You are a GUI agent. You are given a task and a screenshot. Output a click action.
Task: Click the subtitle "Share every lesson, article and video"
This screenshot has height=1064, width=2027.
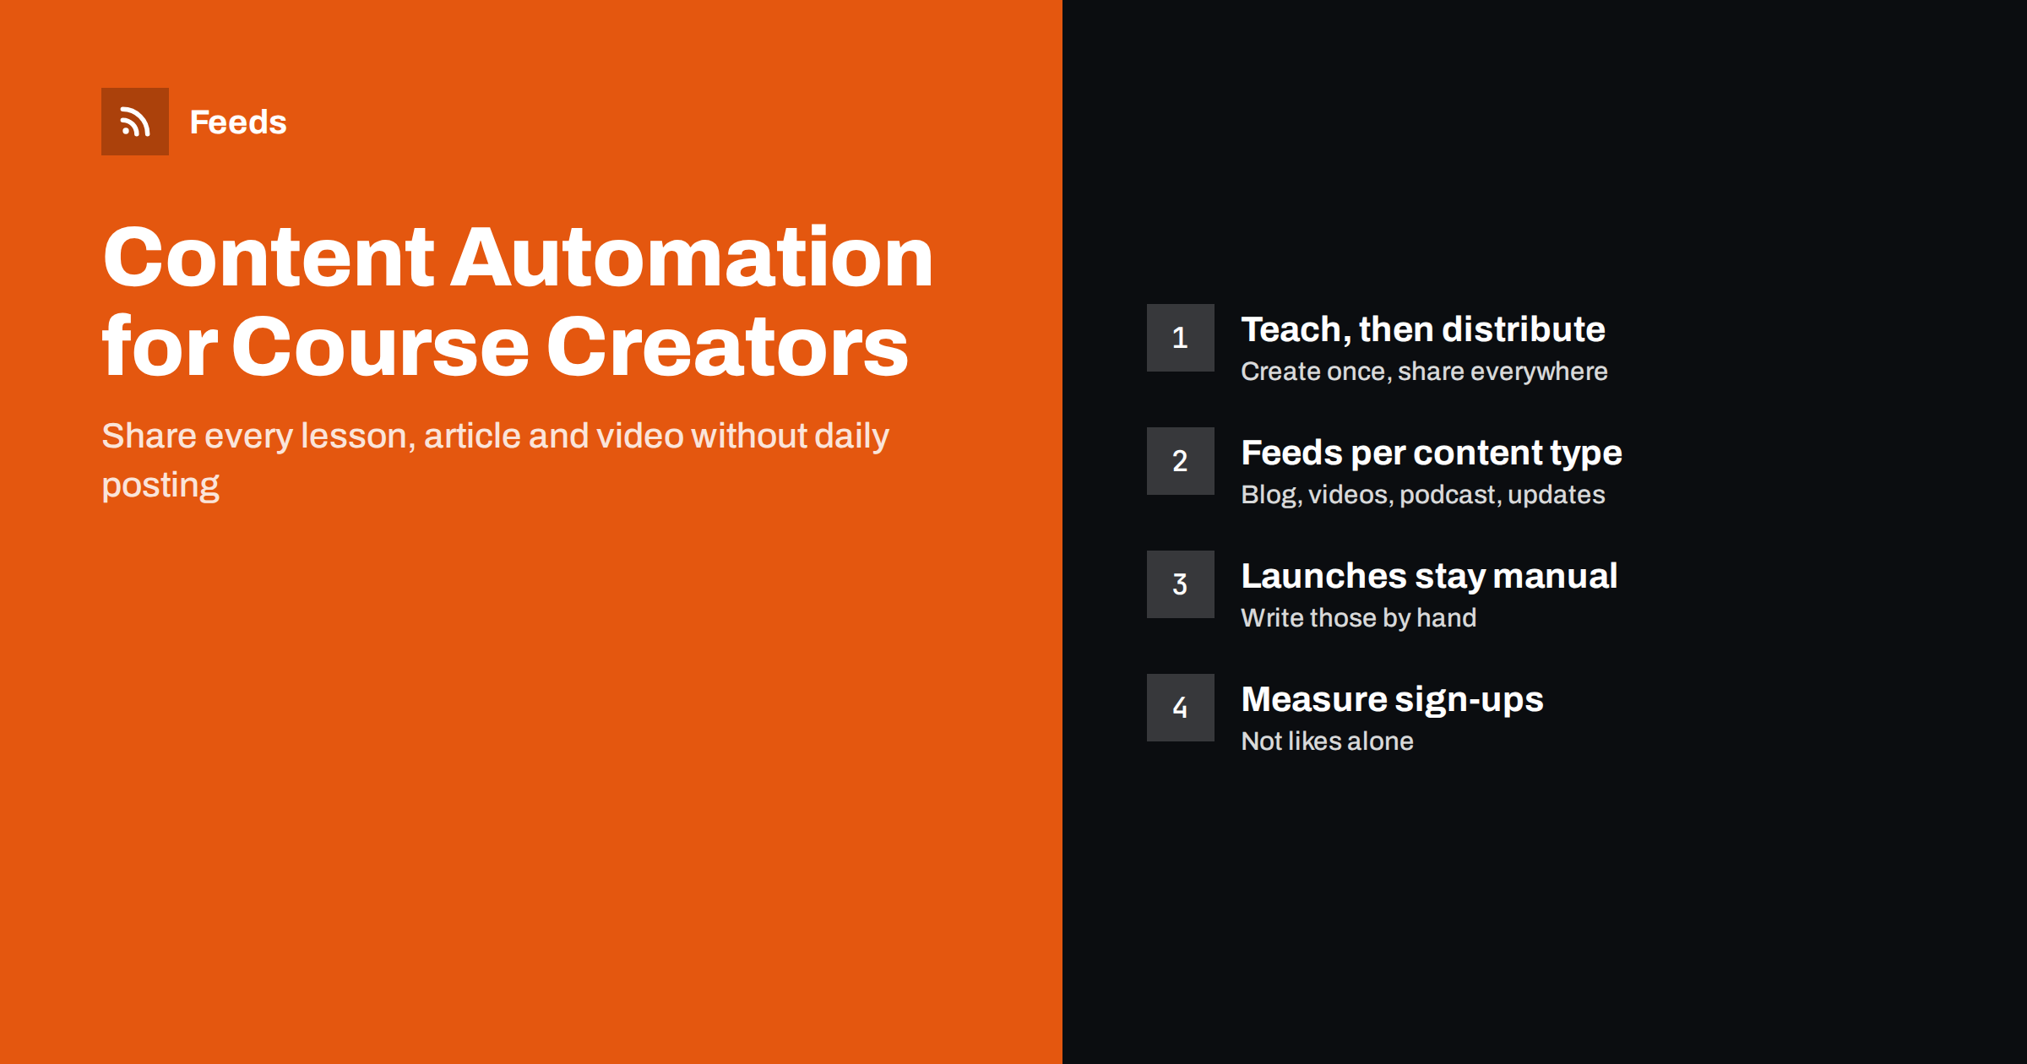click(x=495, y=460)
